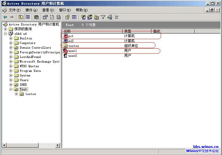Select the pc1 row name

[x=71, y=36]
